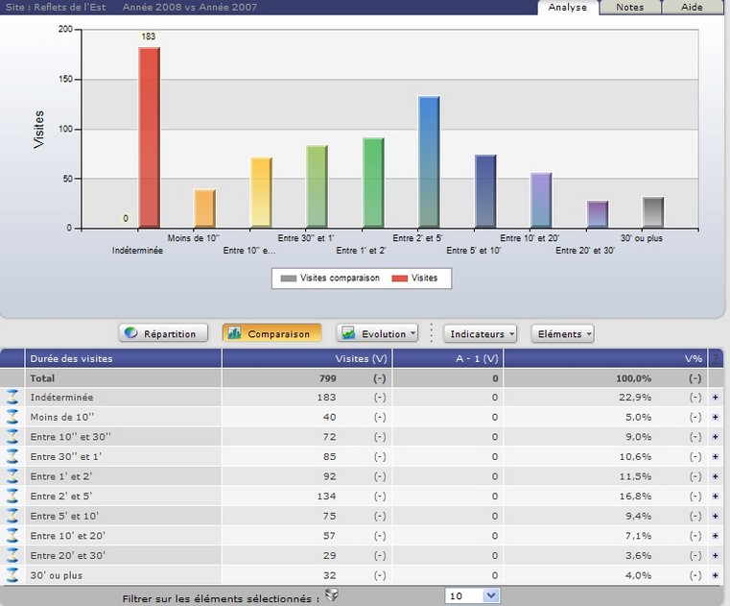Click the plus icon on Entre 10' et 20' row

(x=715, y=536)
